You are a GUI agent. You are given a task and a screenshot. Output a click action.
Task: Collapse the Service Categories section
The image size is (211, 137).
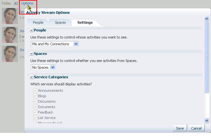tap(31, 77)
